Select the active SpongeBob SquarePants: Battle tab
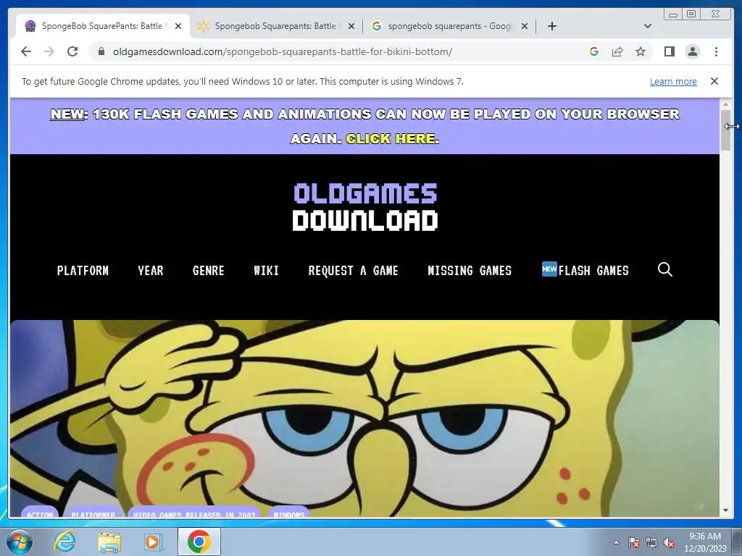Image resolution: width=742 pixels, height=556 pixels. pos(103,26)
